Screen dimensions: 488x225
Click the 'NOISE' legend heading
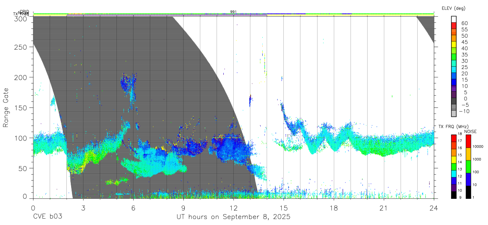point(470,131)
